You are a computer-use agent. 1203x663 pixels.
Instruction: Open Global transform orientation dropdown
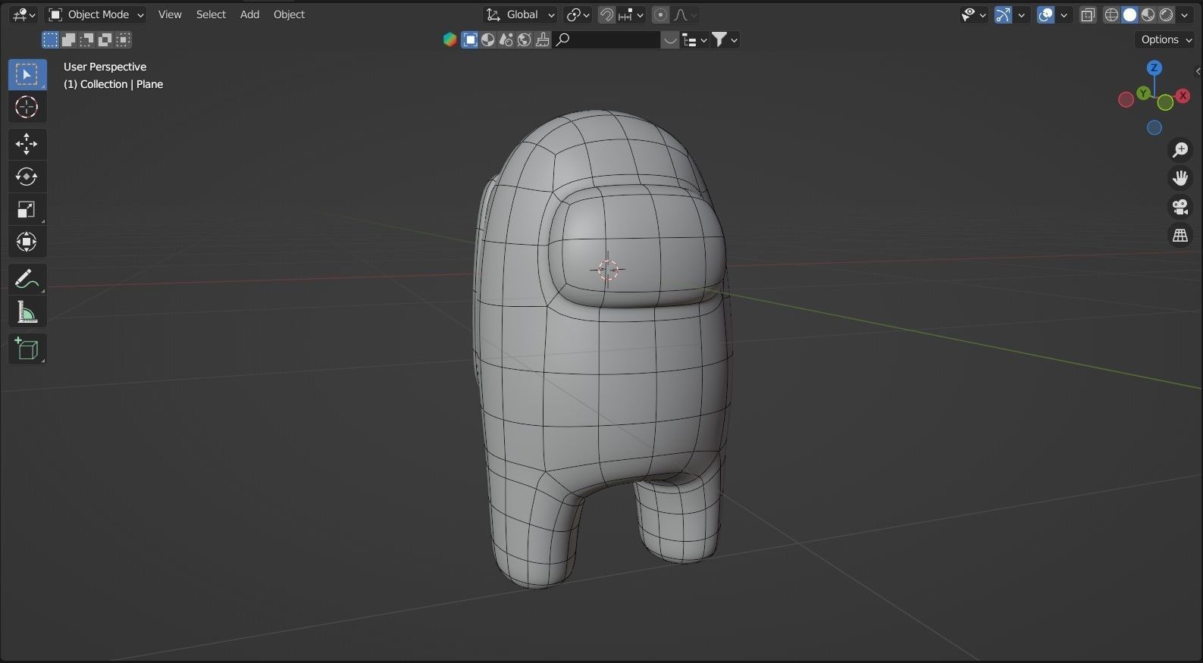click(x=520, y=14)
